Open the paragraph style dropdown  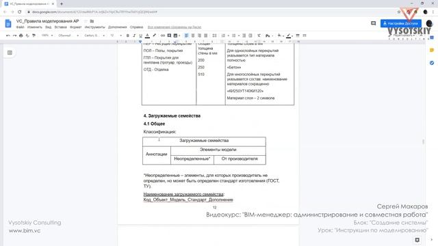pyautogui.click(x=68, y=36)
